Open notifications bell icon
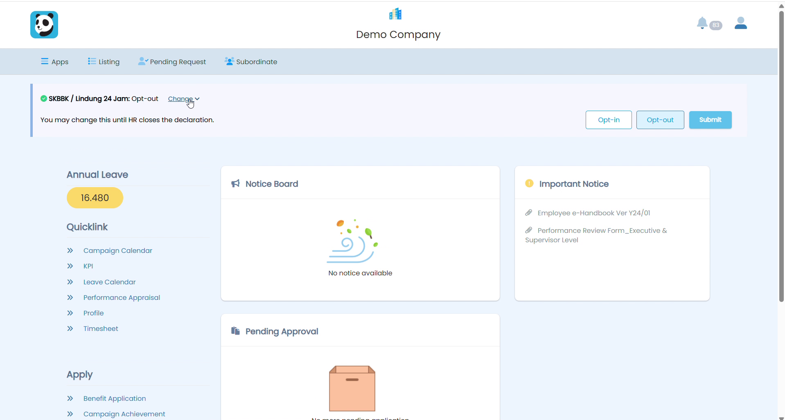The image size is (785, 420). tap(702, 23)
